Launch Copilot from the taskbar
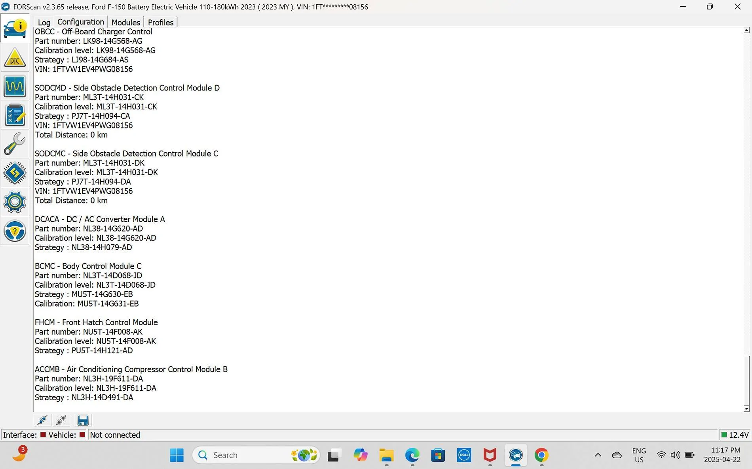 pos(360,455)
